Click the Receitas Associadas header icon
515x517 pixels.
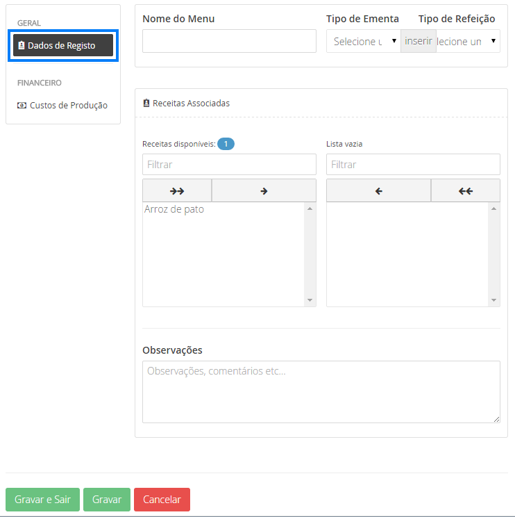pyautogui.click(x=146, y=104)
